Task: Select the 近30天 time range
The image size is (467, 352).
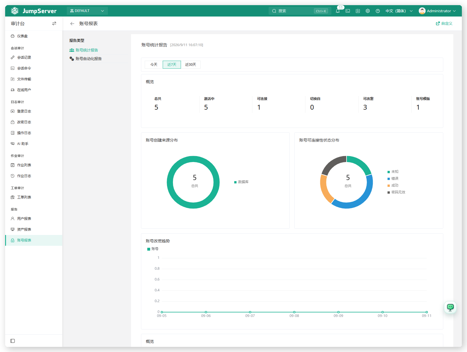Action: [191, 65]
